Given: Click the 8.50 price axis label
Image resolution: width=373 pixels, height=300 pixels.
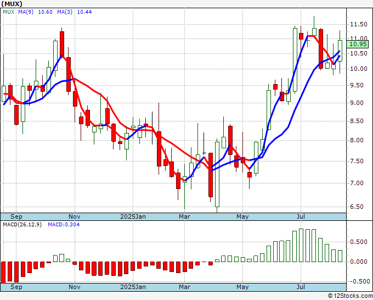Looking at the screenshot, I should click(x=357, y=121).
